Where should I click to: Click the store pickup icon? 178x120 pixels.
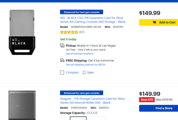coord(62,45)
